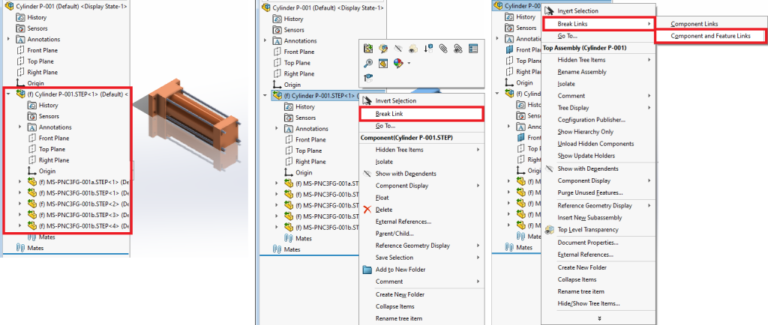Click the Change Transparency icon in popup toolbar

pos(382,64)
